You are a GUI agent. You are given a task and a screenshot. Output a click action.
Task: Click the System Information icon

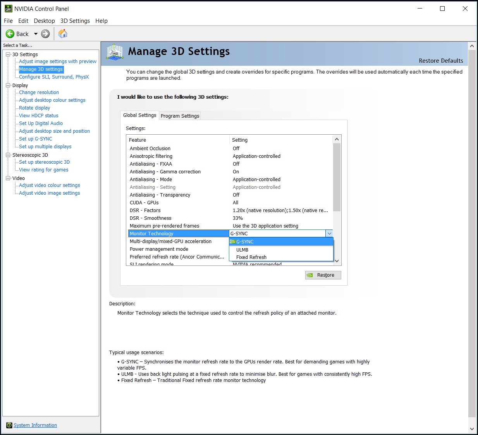click(x=9, y=425)
